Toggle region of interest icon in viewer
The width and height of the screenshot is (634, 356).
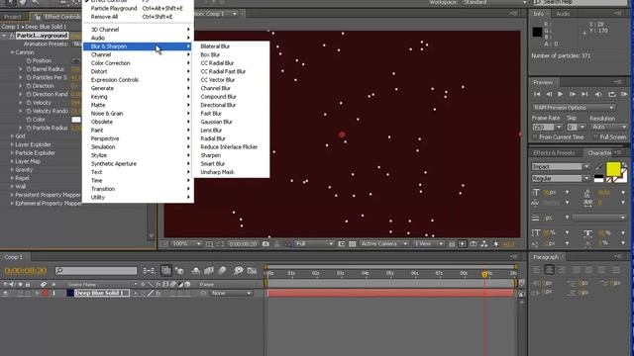click(341, 244)
